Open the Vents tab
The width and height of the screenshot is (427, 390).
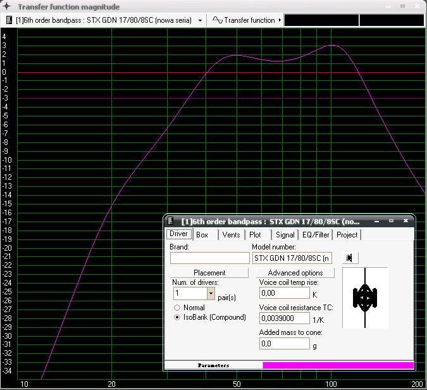(x=231, y=234)
